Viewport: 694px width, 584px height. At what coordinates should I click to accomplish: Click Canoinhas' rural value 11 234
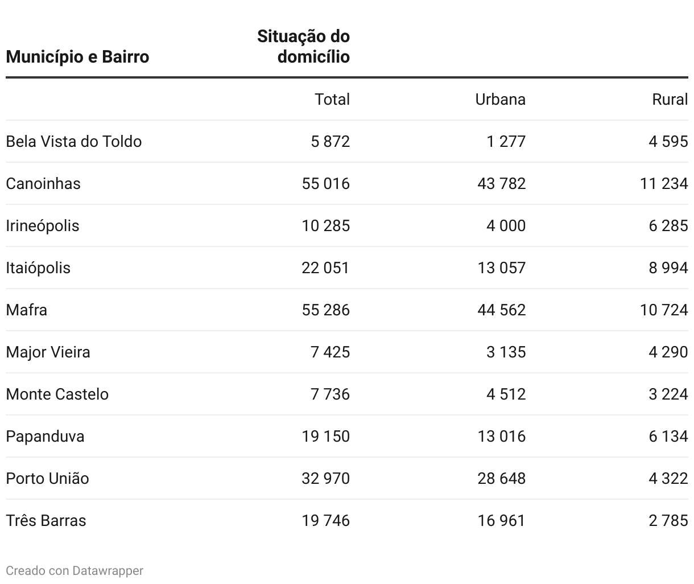tap(663, 184)
